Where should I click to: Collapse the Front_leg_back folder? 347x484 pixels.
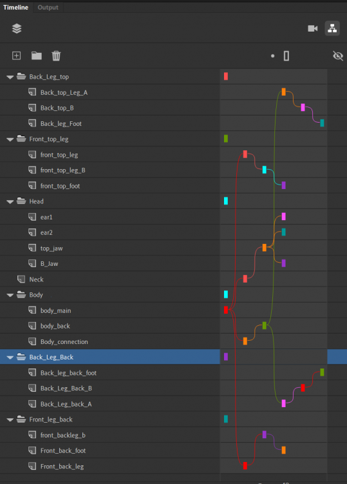pyautogui.click(x=10, y=420)
